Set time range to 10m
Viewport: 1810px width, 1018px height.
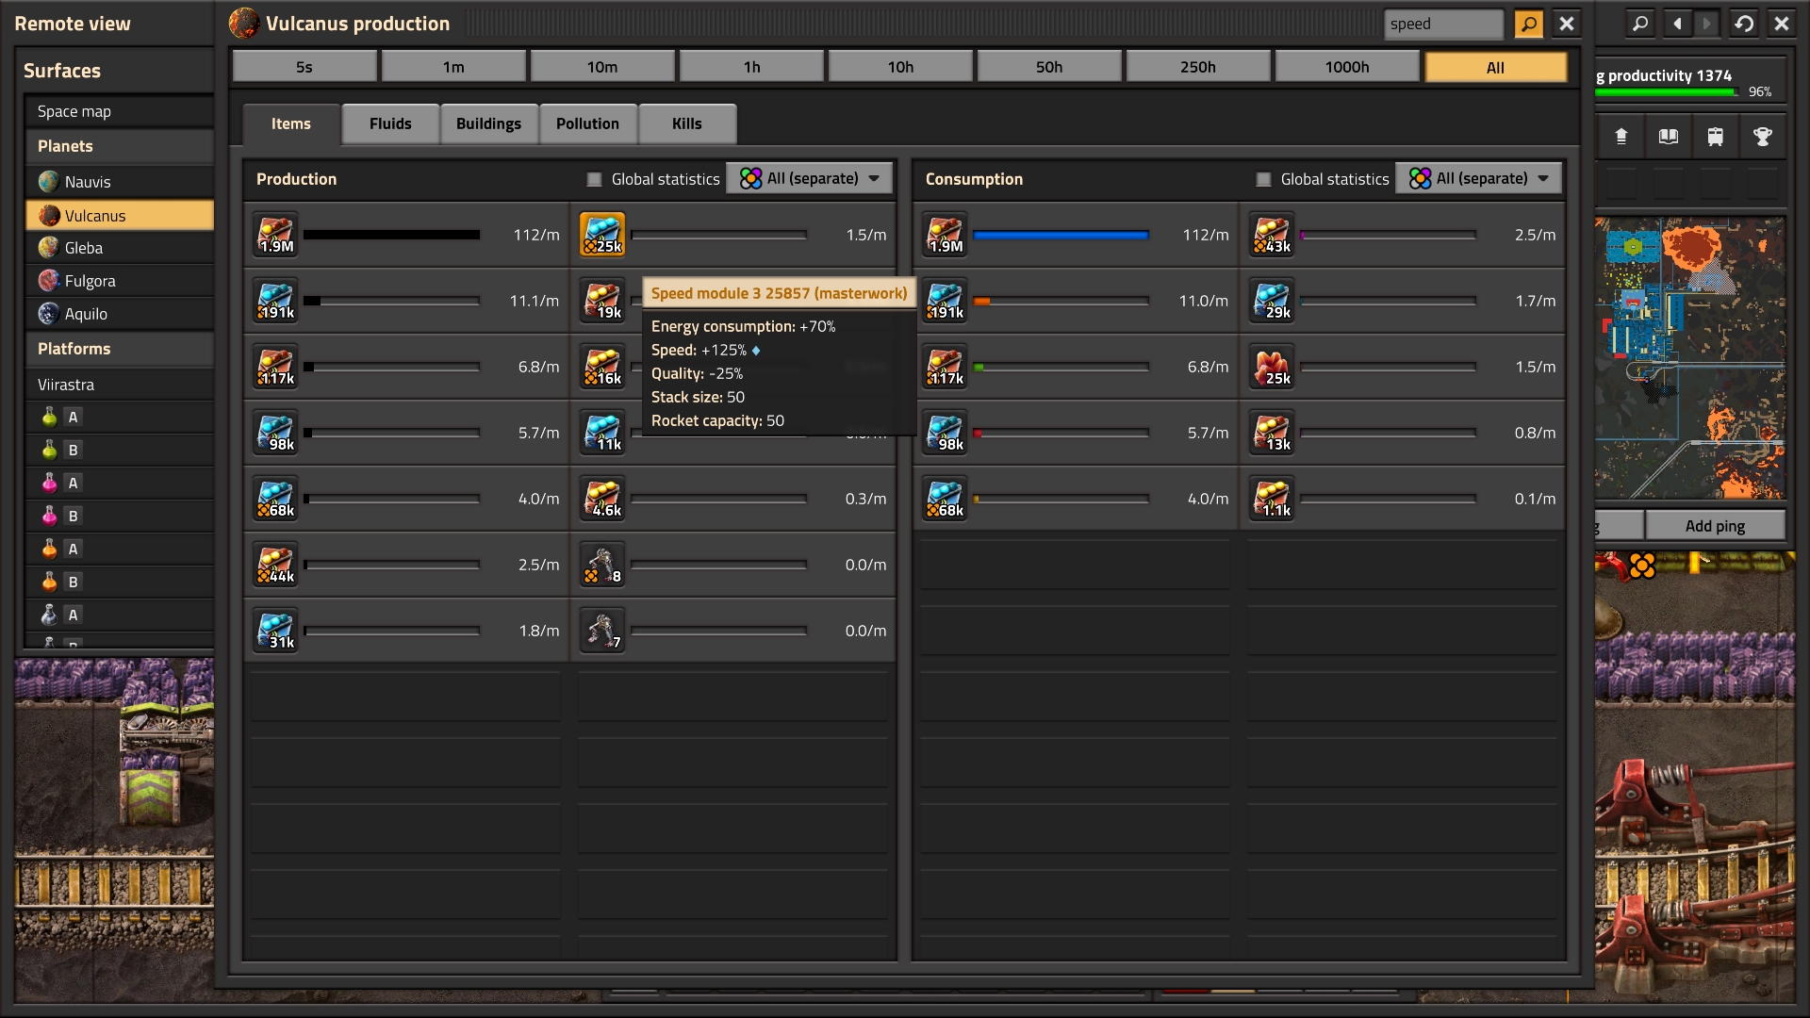(x=602, y=67)
